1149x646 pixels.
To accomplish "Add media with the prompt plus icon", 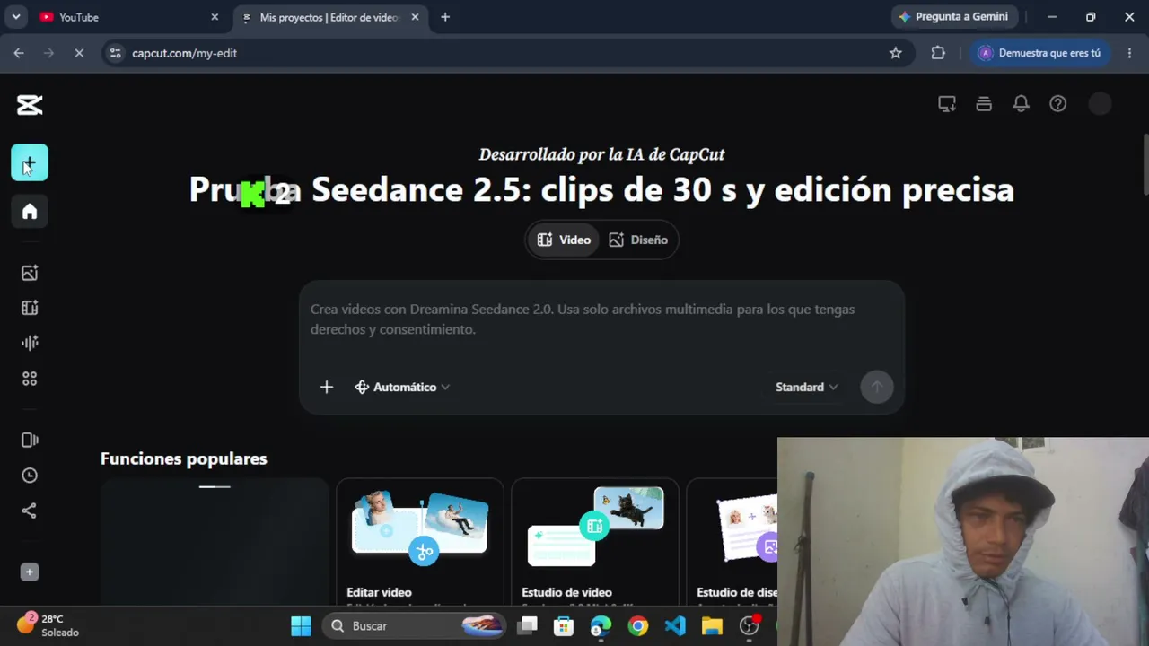I will [x=327, y=387].
